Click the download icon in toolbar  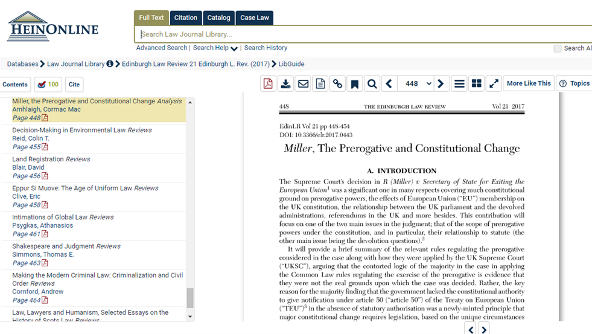(x=286, y=83)
